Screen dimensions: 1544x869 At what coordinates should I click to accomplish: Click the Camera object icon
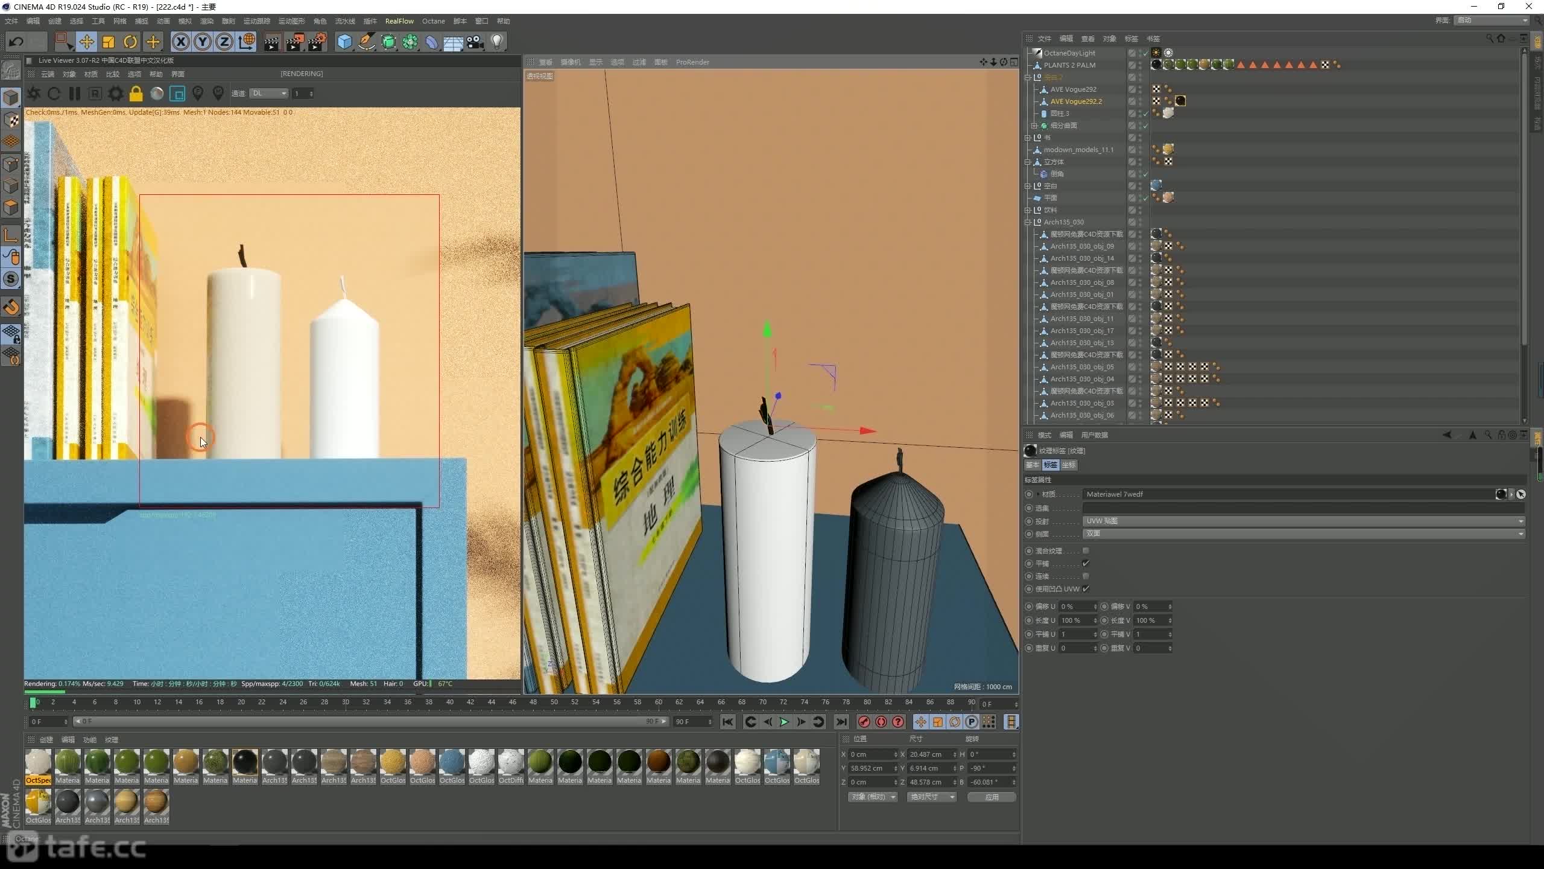coord(475,42)
